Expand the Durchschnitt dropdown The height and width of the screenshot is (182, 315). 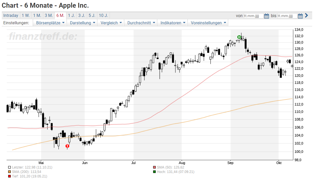[141, 23]
